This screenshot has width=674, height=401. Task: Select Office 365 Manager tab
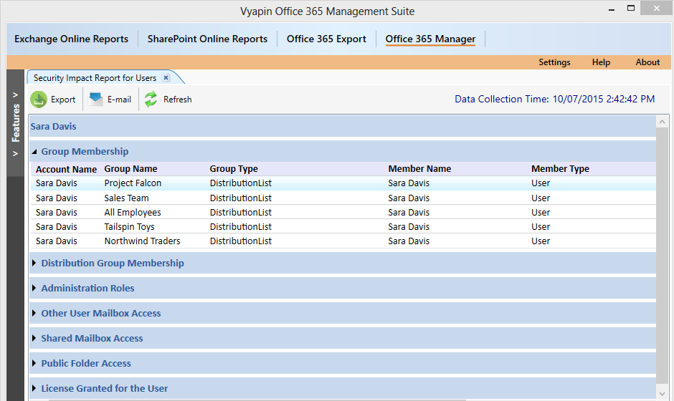coord(430,39)
